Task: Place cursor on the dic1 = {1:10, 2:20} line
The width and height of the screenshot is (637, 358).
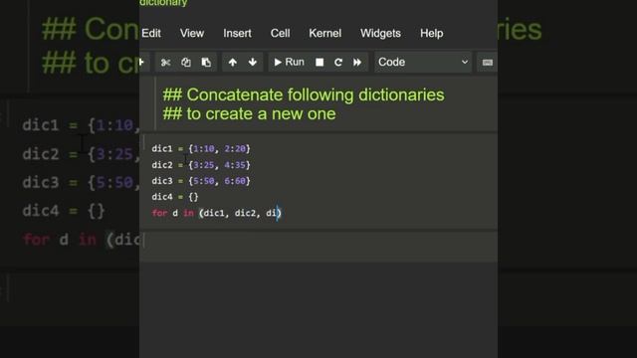Action: pyautogui.click(x=201, y=149)
